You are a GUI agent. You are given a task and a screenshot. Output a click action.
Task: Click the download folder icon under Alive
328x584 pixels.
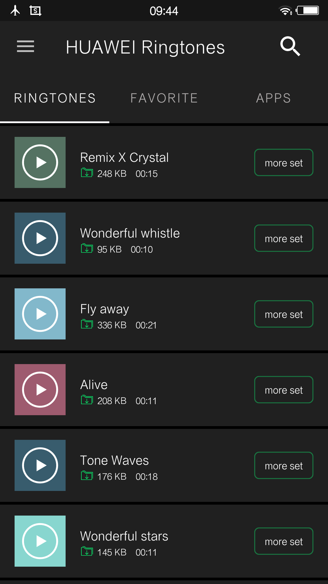(87, 400)
